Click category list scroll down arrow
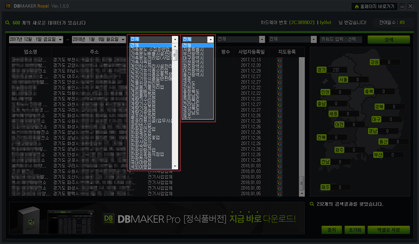The image size is (419, 244). pyautogui.click(x=175, y=166)
